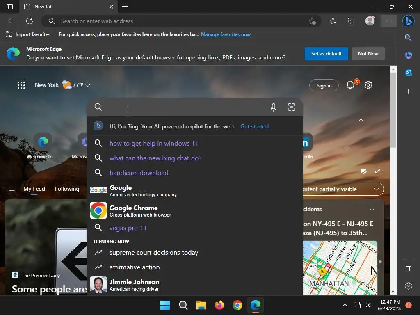Toggle the sidebar hide/show icon
This screenshot has height=315, width=420.
coord(408,269)
